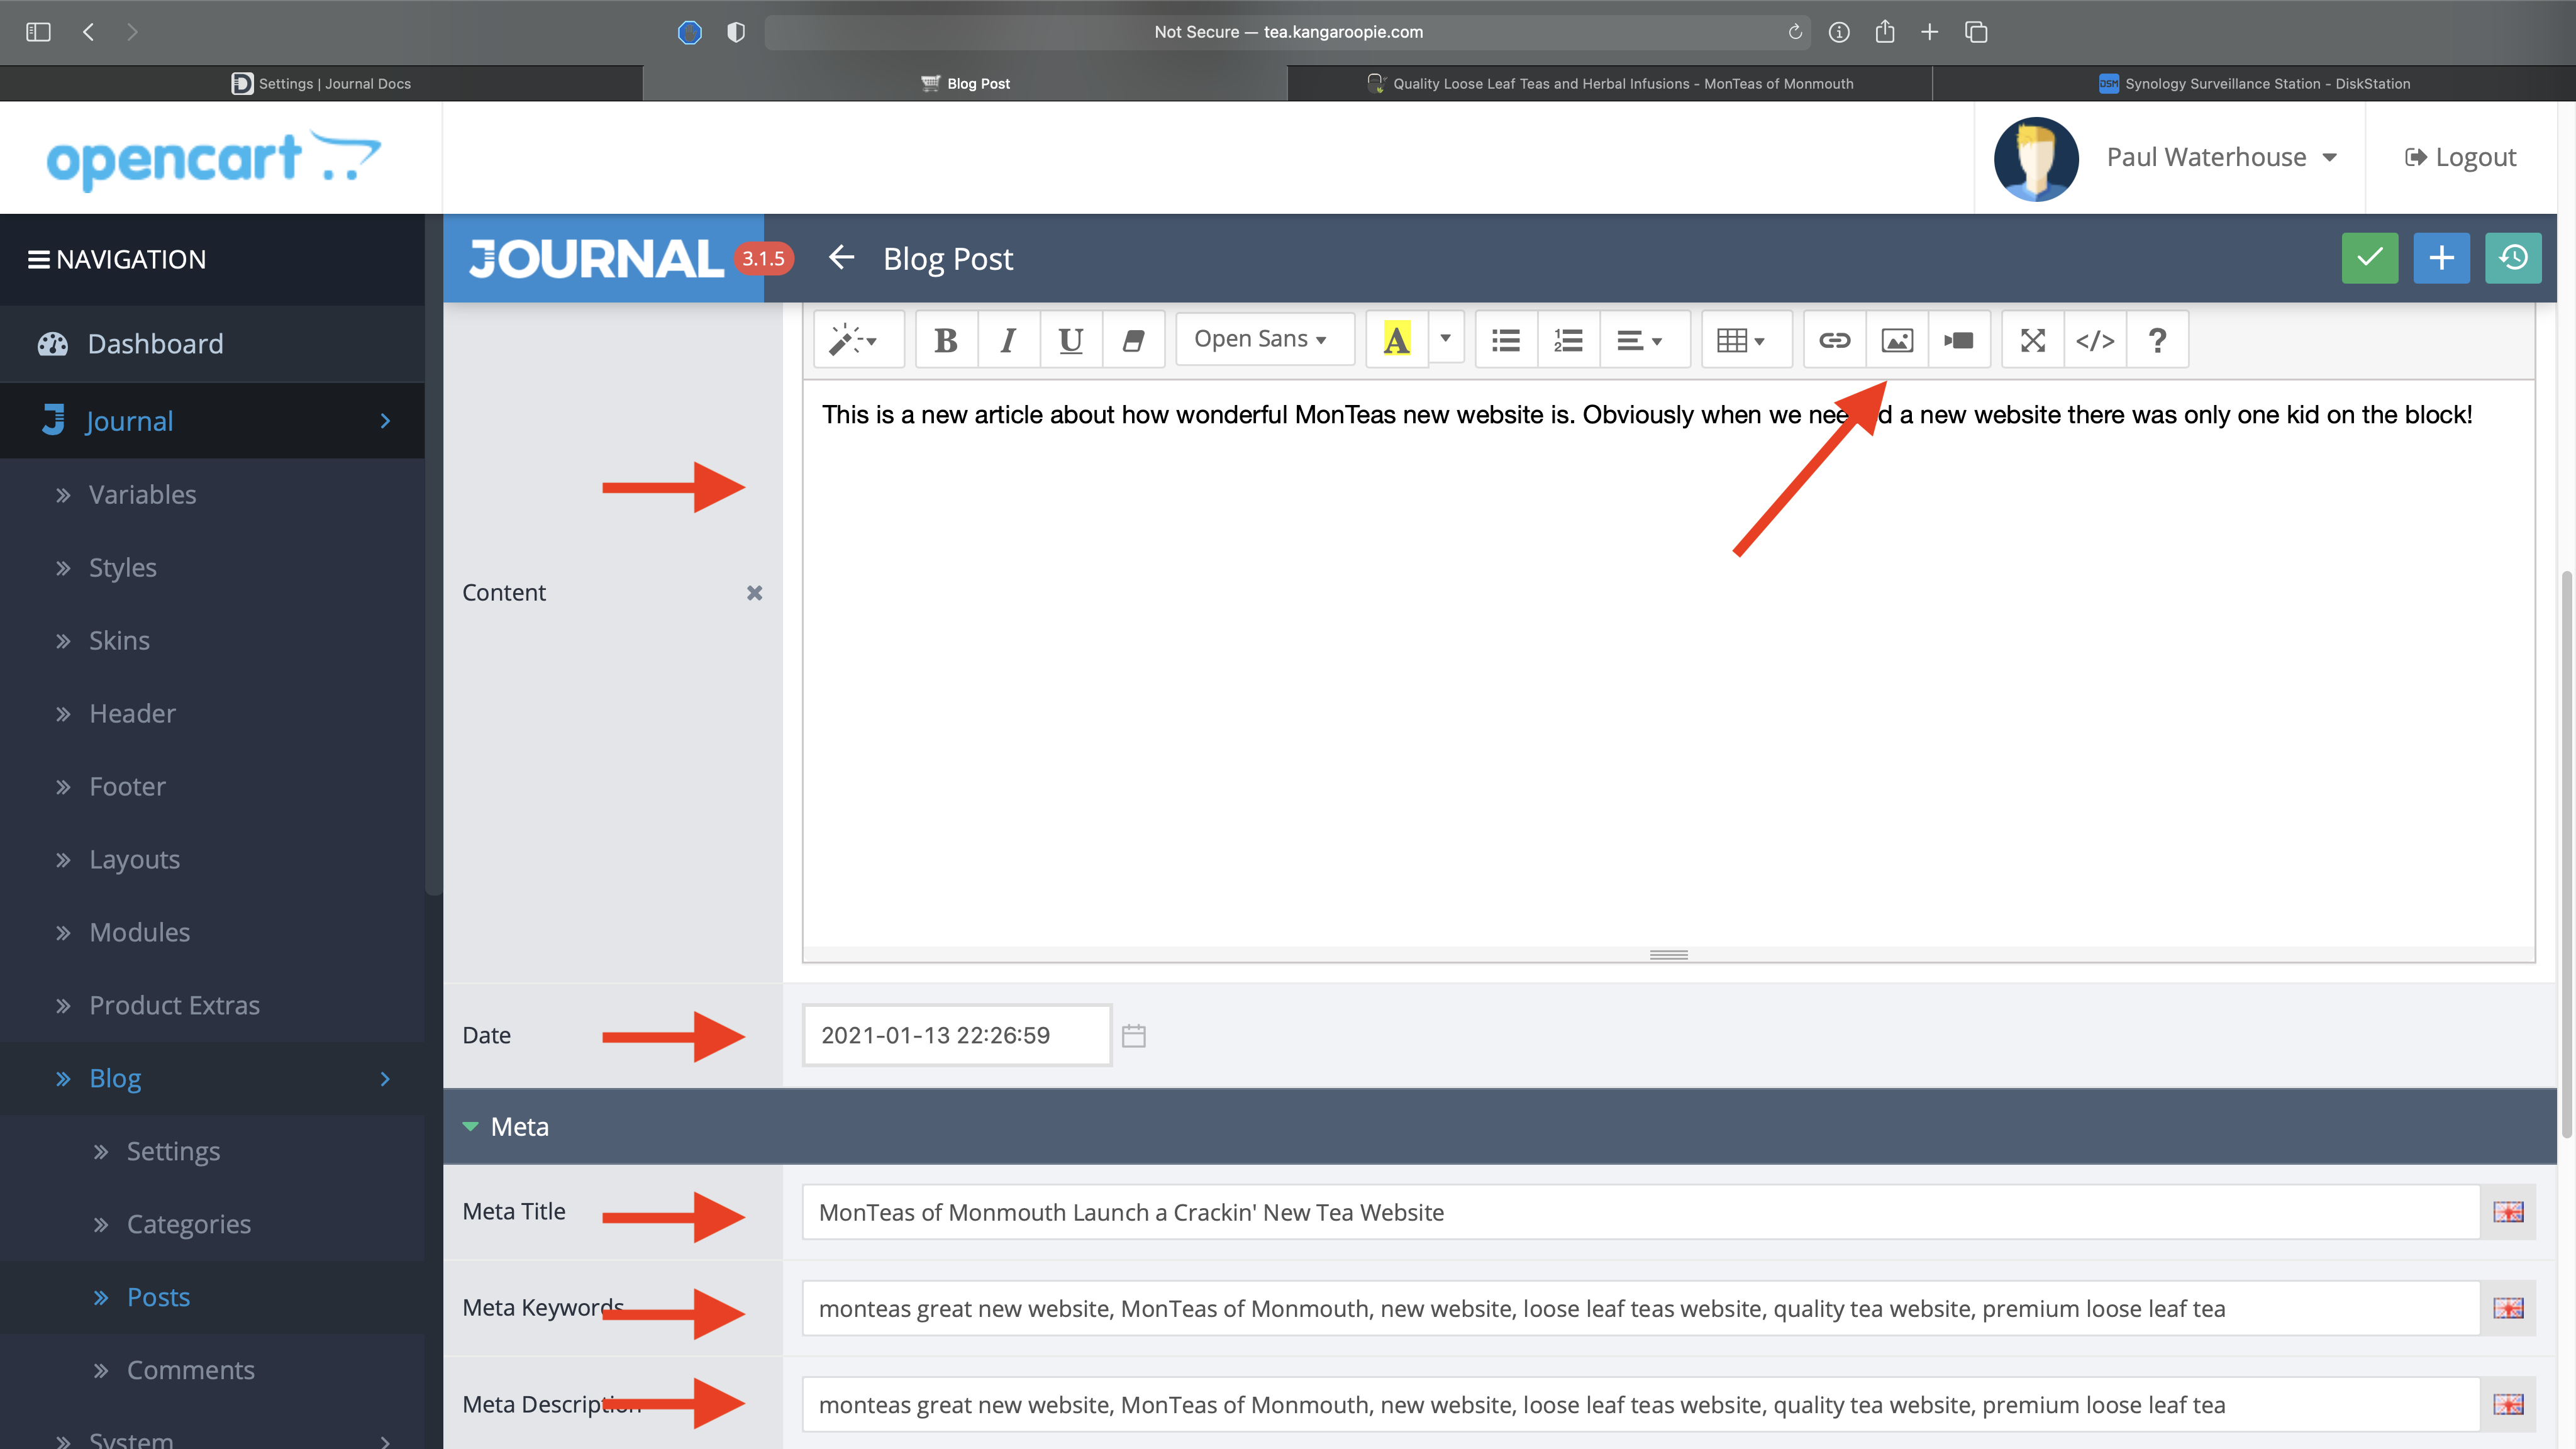Click the eraser remove-format icon

1133,340
